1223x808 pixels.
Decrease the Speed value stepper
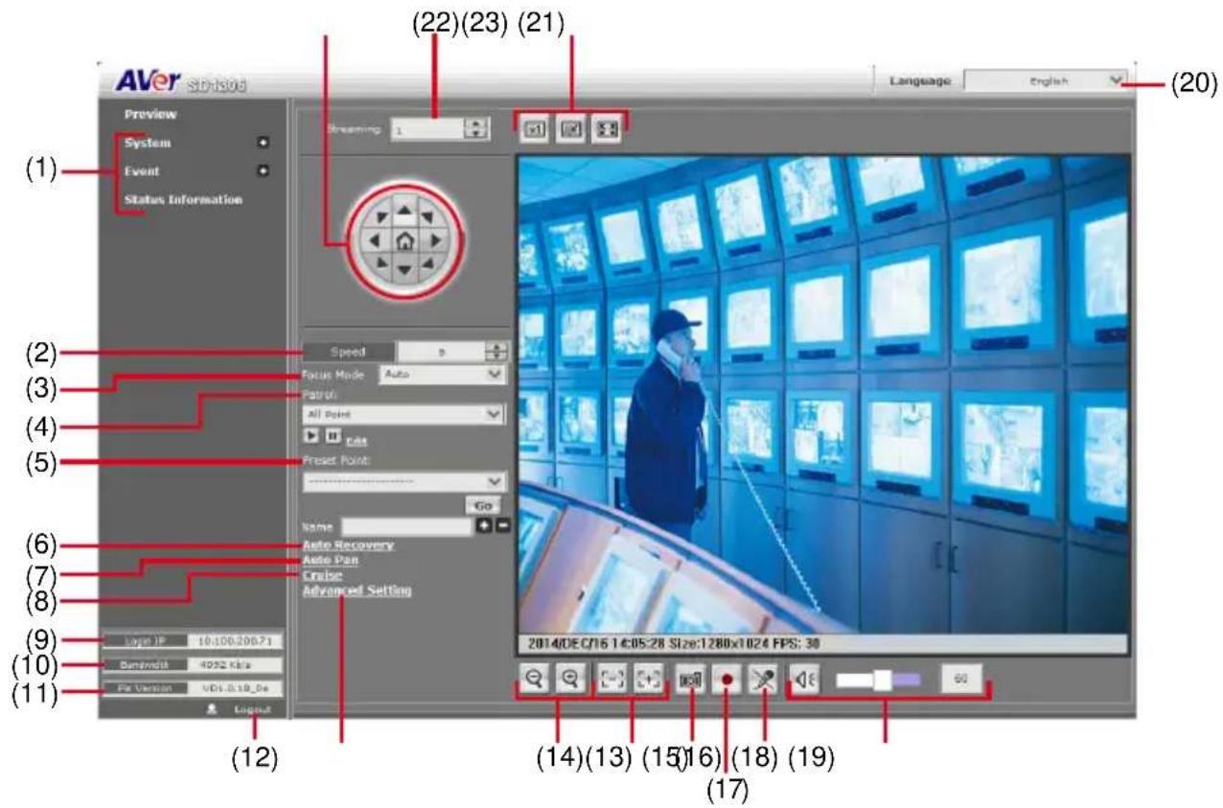coord(497,357)
